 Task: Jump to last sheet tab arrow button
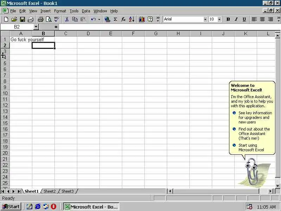[19, 191]
